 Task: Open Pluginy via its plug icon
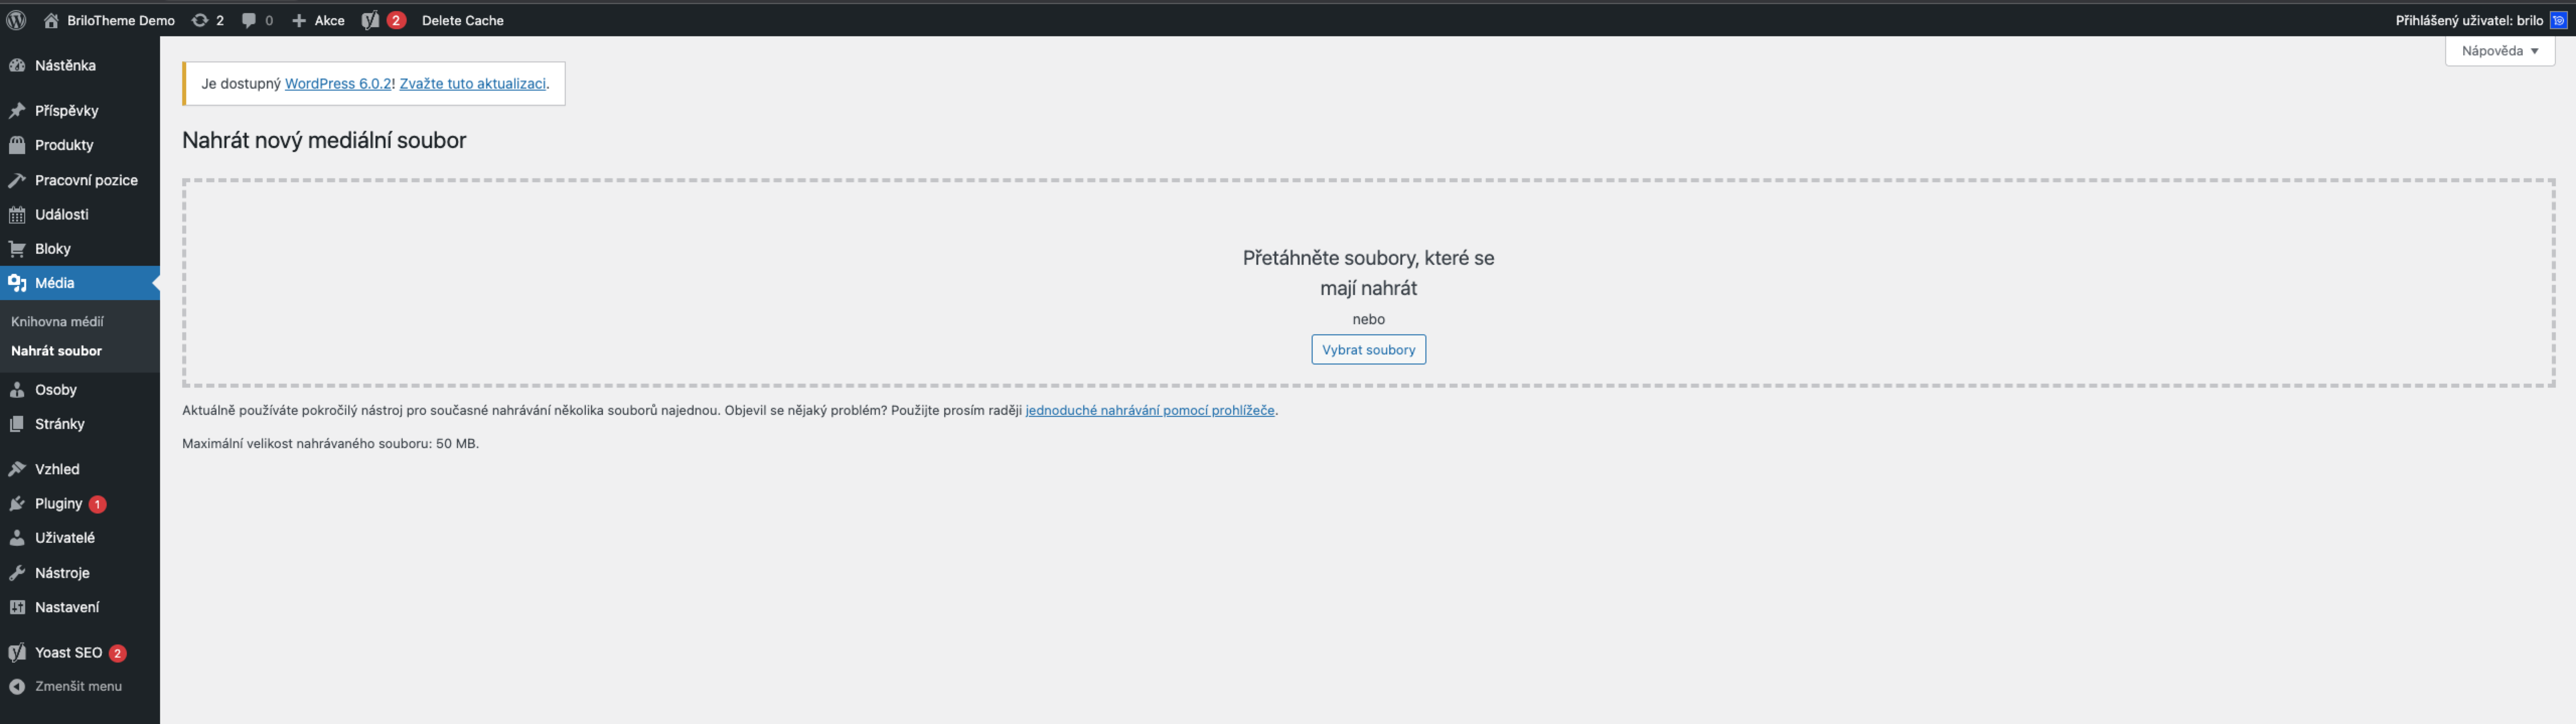(17, 504)
